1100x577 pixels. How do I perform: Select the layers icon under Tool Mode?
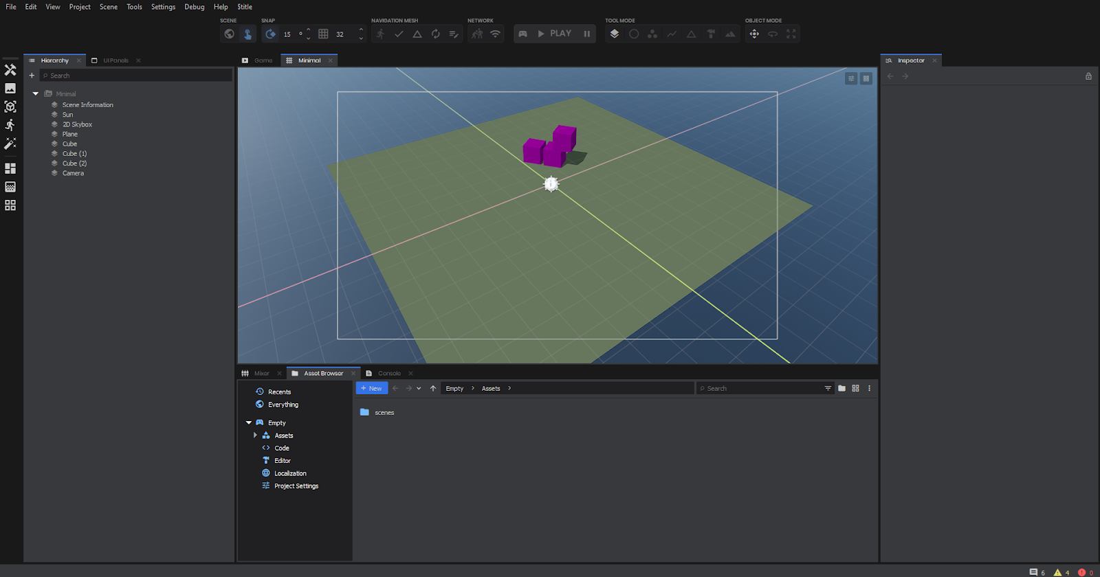615,34
